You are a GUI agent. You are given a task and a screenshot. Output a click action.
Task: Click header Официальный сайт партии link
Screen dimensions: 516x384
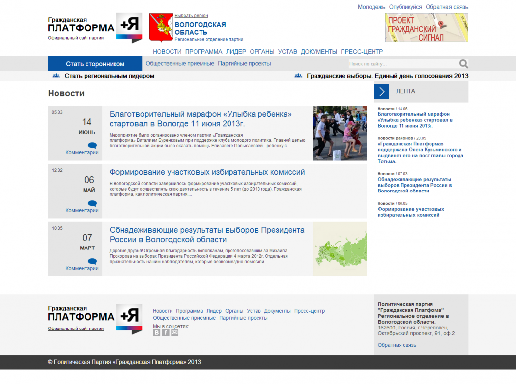point(76,38)
